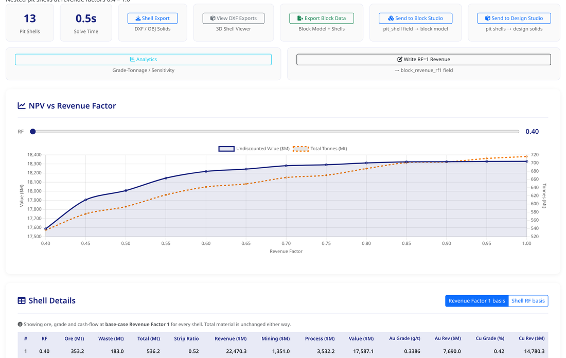Click Write RF=1 Revenue button

pyautogui.click(x=423, y=60)
